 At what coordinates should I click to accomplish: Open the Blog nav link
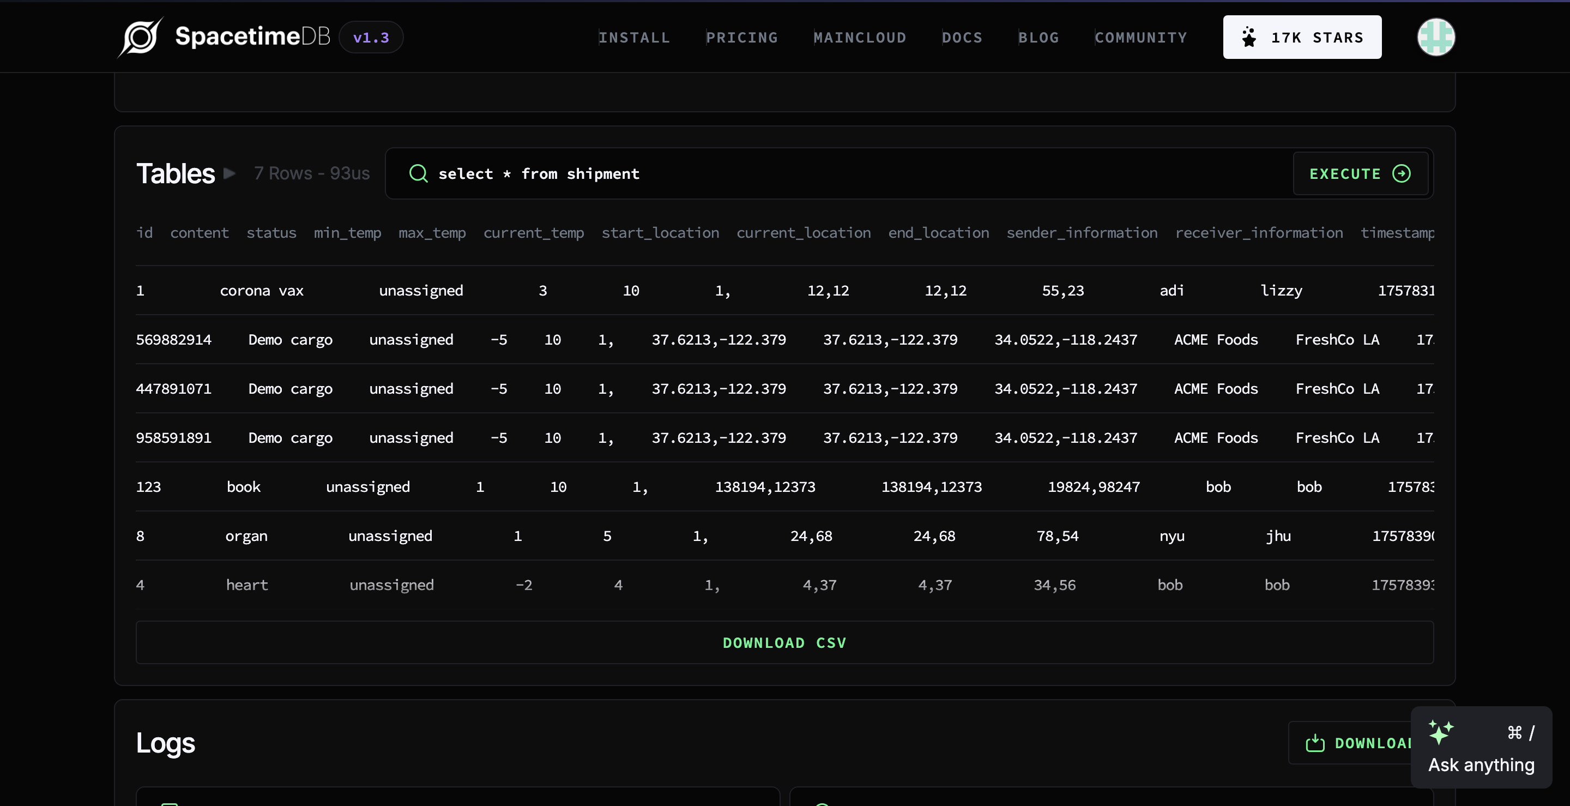[x=1038, y=37]
